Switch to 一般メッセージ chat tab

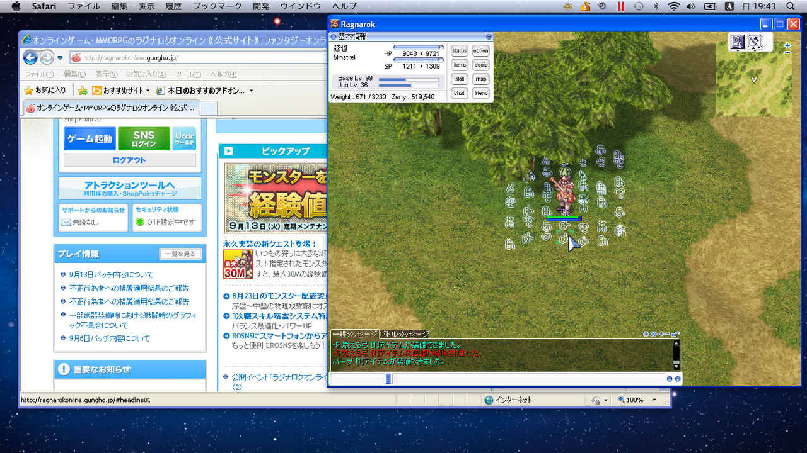click(x=355, y=334)
